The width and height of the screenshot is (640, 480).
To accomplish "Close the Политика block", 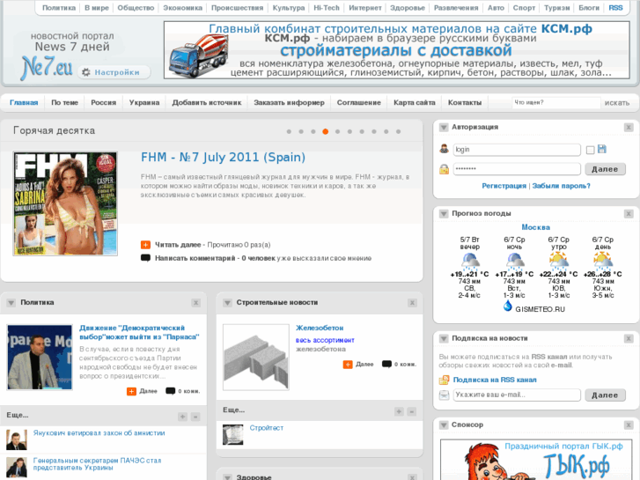I will (x=196, y=303).
